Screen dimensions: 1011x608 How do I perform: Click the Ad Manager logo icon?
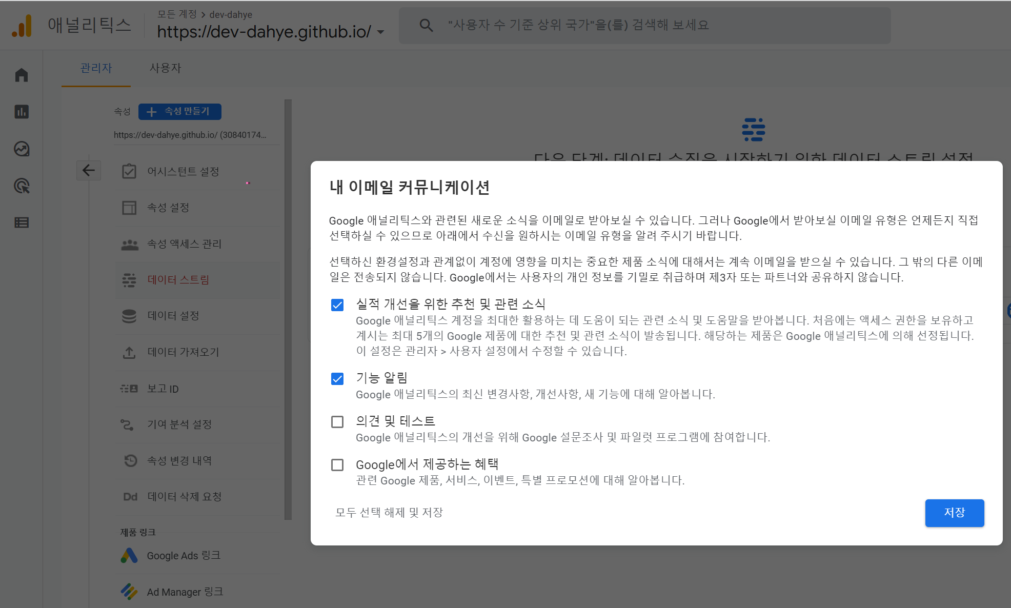(129, 592)
